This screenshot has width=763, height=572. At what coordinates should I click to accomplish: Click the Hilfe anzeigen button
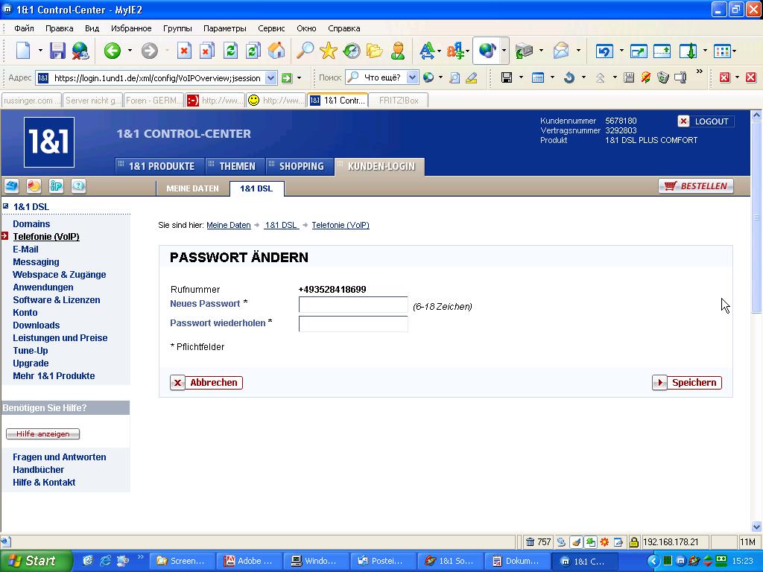pyautogui.click(x=42, y=434)
